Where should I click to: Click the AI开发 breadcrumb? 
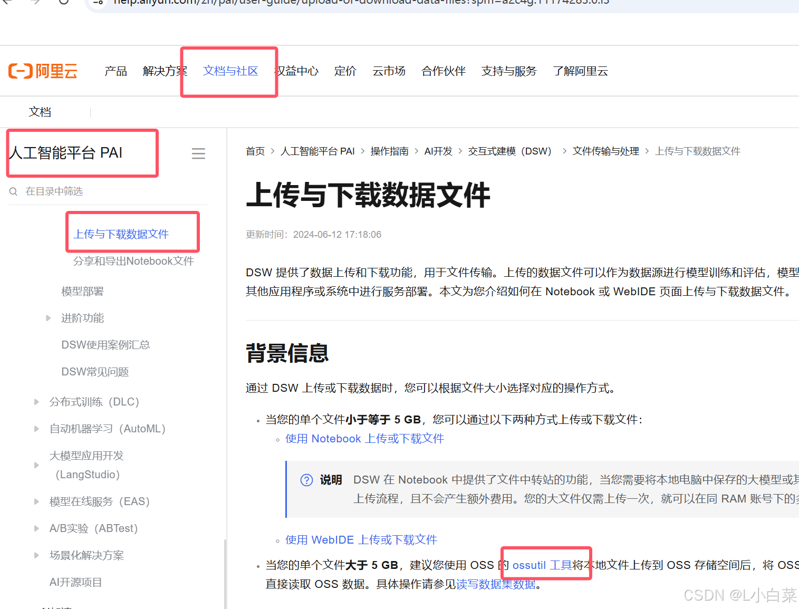438,151
